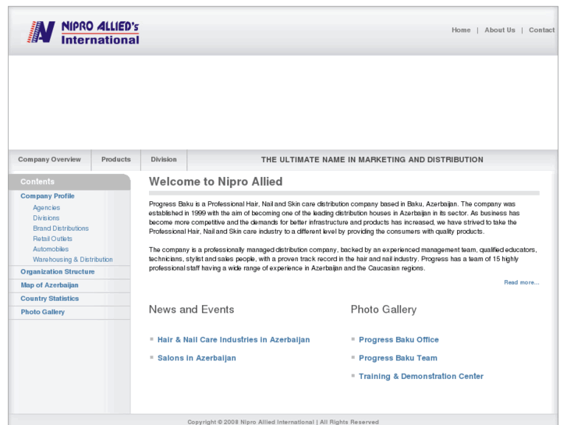Open the Automobiles sidebar link
The width and height of the screenshot is (567, 425).
(x=51, y=250)
